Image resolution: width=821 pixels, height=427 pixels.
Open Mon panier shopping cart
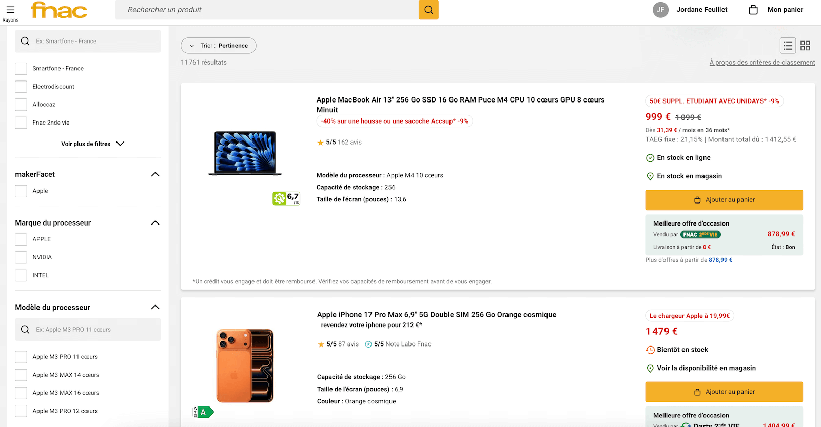pyautogui.click(x=775, y=9)
